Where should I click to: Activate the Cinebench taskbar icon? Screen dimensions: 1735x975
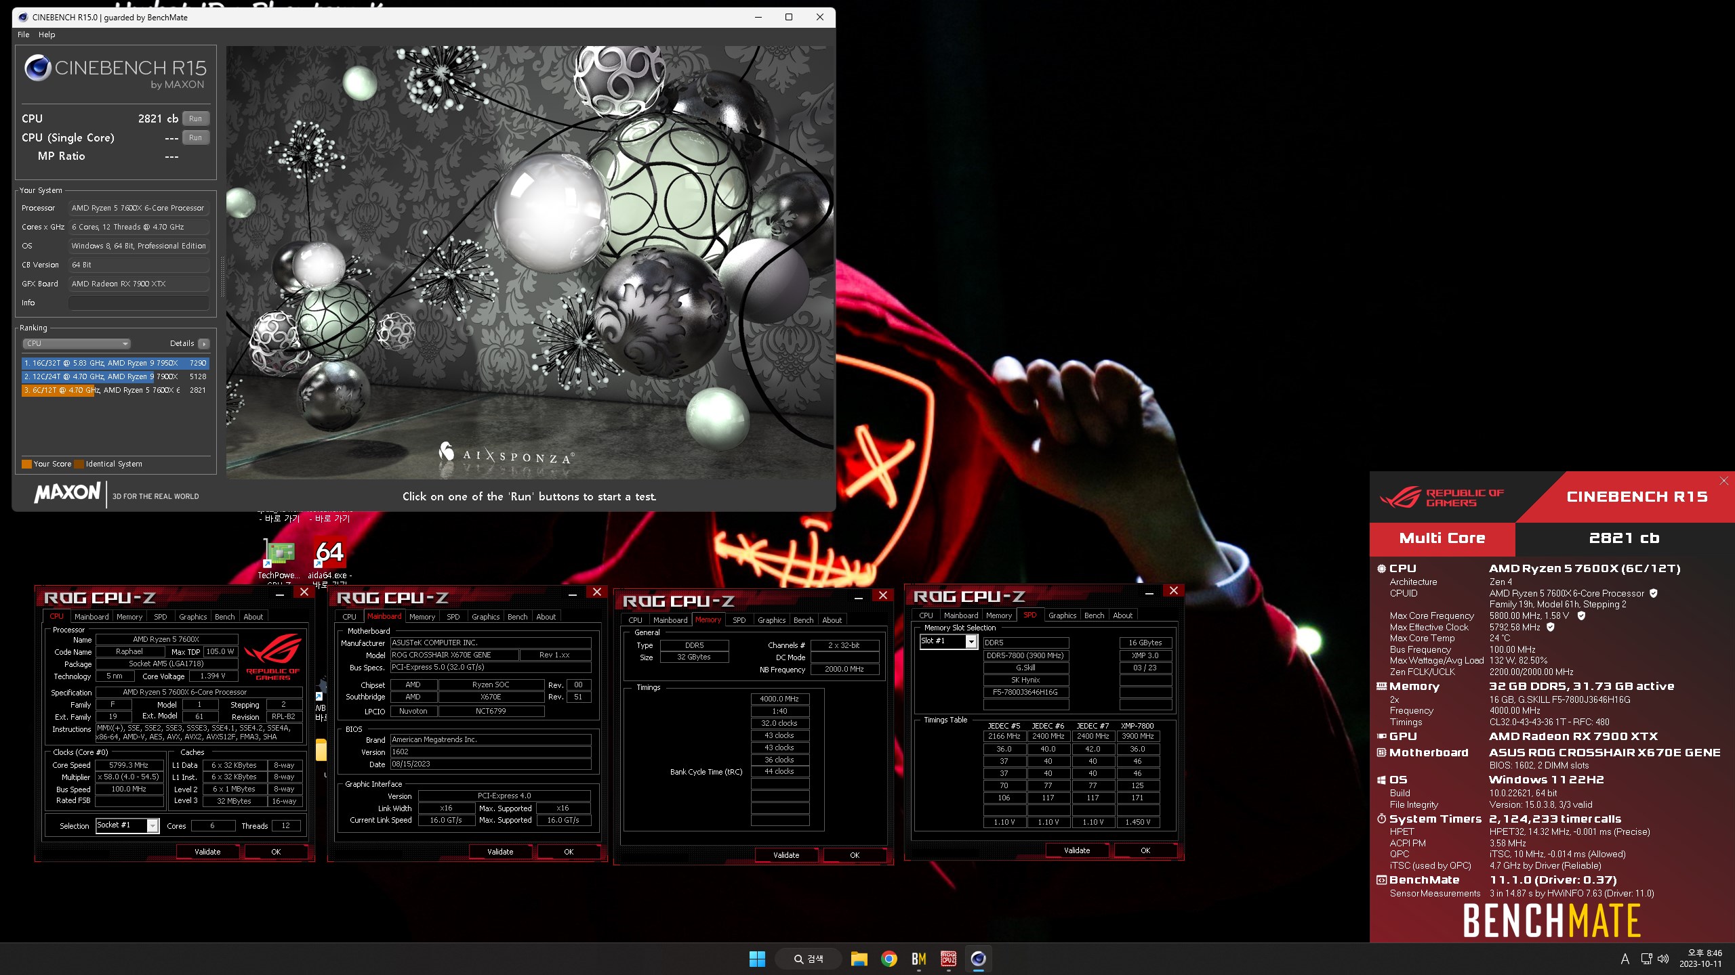(x=978, y=959)
